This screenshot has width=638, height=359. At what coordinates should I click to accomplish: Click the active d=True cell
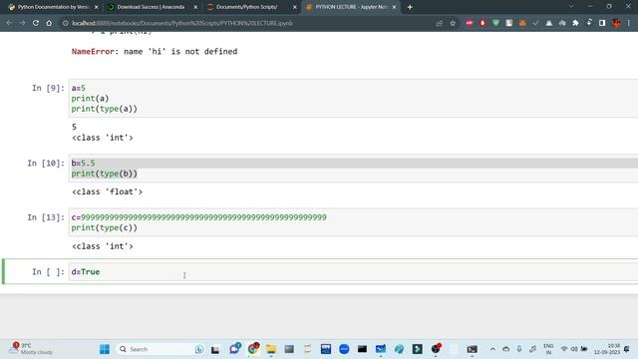pos(353,272)
